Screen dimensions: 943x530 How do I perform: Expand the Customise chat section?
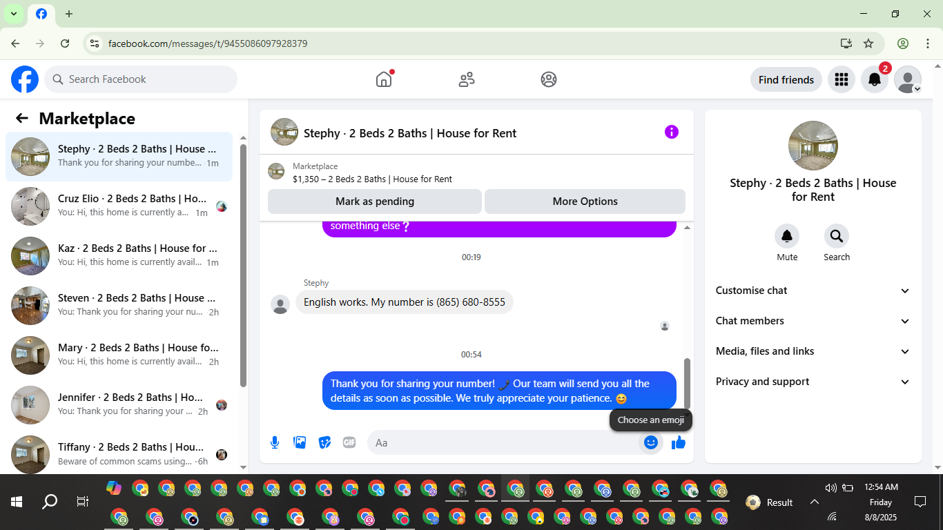coord(813,291)
